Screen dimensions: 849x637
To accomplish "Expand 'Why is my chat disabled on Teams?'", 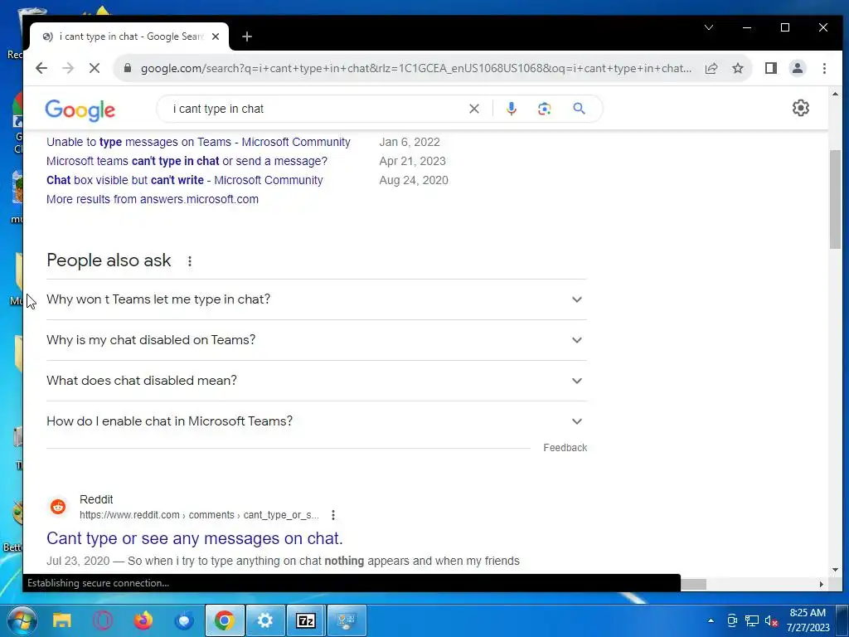I will pos(316,340).
